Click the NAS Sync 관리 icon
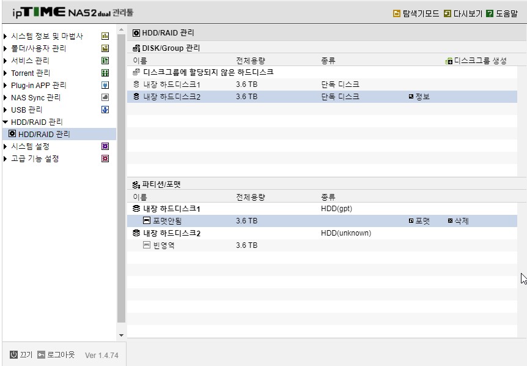 105,97
